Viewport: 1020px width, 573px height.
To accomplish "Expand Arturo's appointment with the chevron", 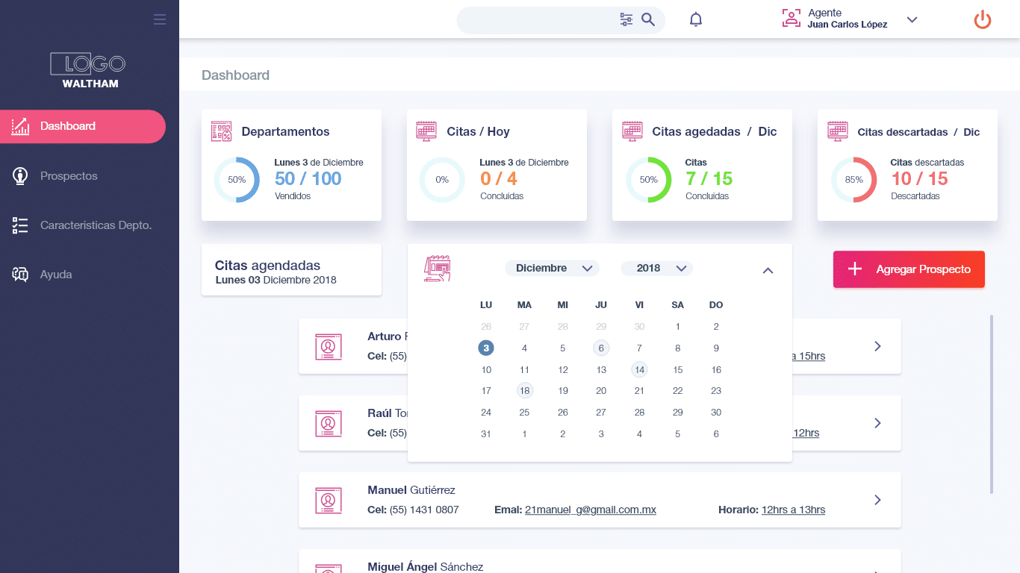I will pyautogui.click(x=877, y=346).
